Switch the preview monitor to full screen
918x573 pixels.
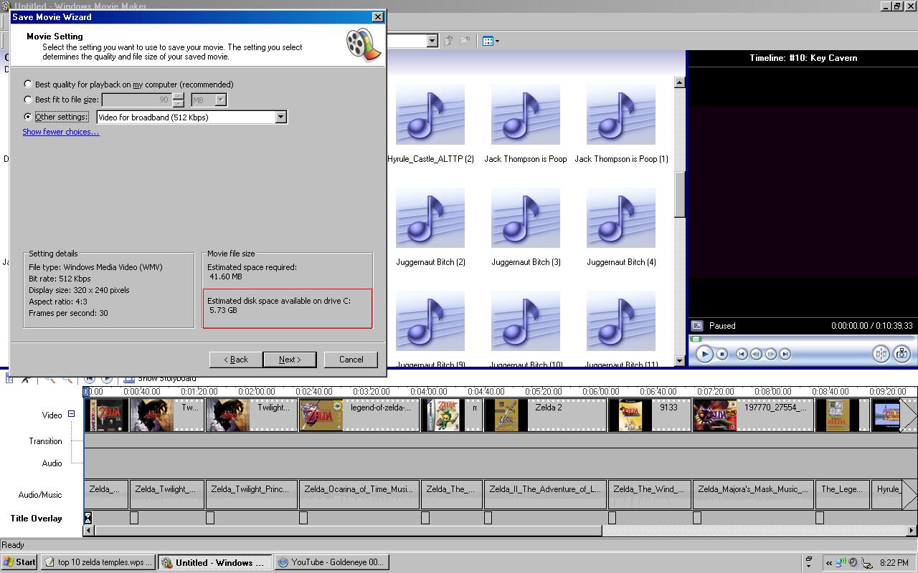696,325
